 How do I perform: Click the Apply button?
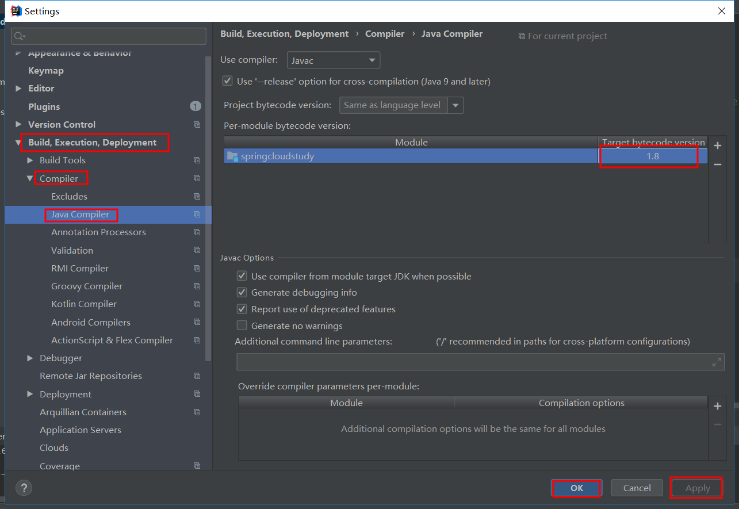[698, 488]
